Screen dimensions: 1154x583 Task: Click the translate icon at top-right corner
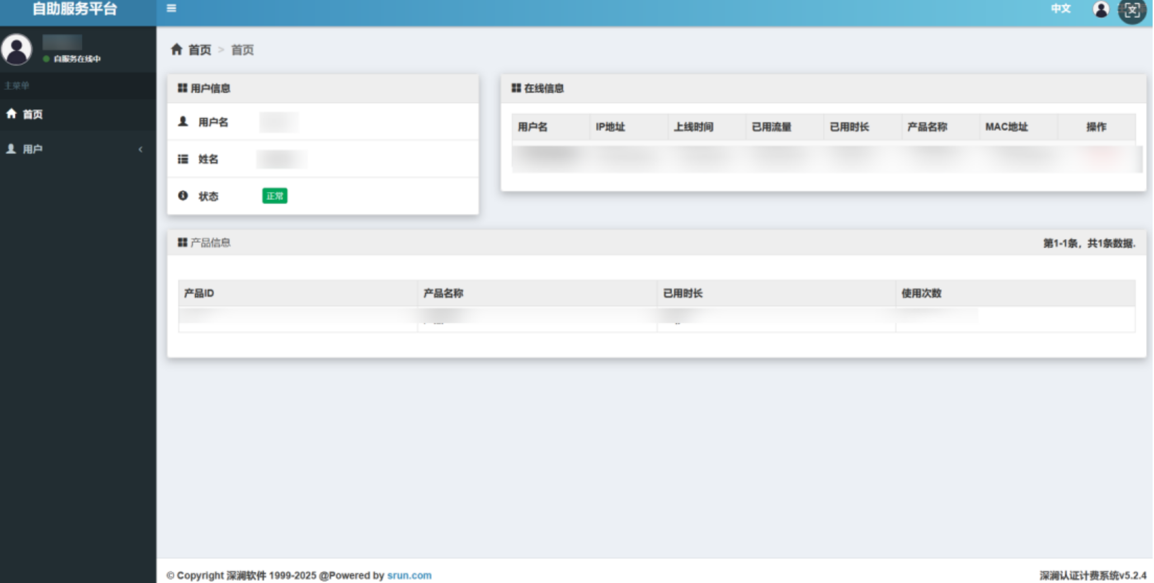click(x=1132, y=10)
